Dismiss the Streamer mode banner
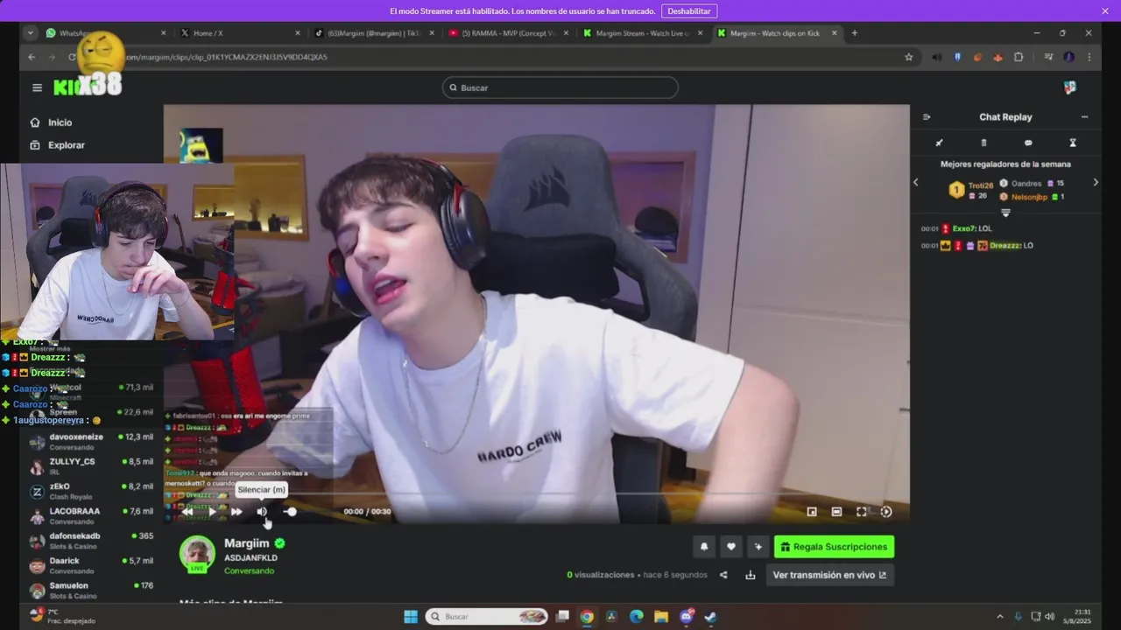The width and height of the screenshot is (1121, 630). pos(1105,11)
